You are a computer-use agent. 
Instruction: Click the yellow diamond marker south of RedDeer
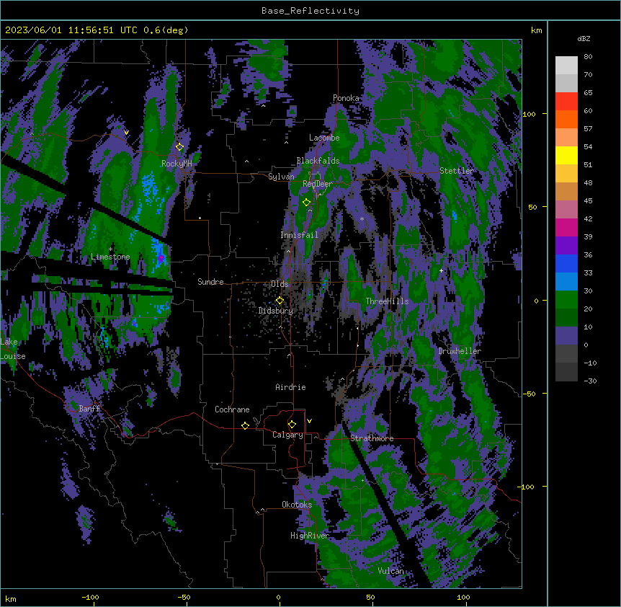pyautogui.click(x=307, y=203)
